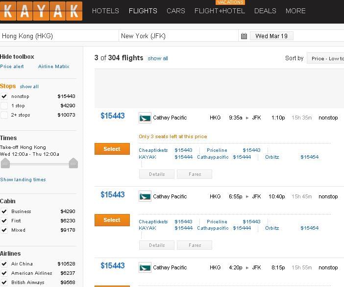Select the first $15443 Cathay Pacific flight
The image size is (344, 287).
[112, 149]
